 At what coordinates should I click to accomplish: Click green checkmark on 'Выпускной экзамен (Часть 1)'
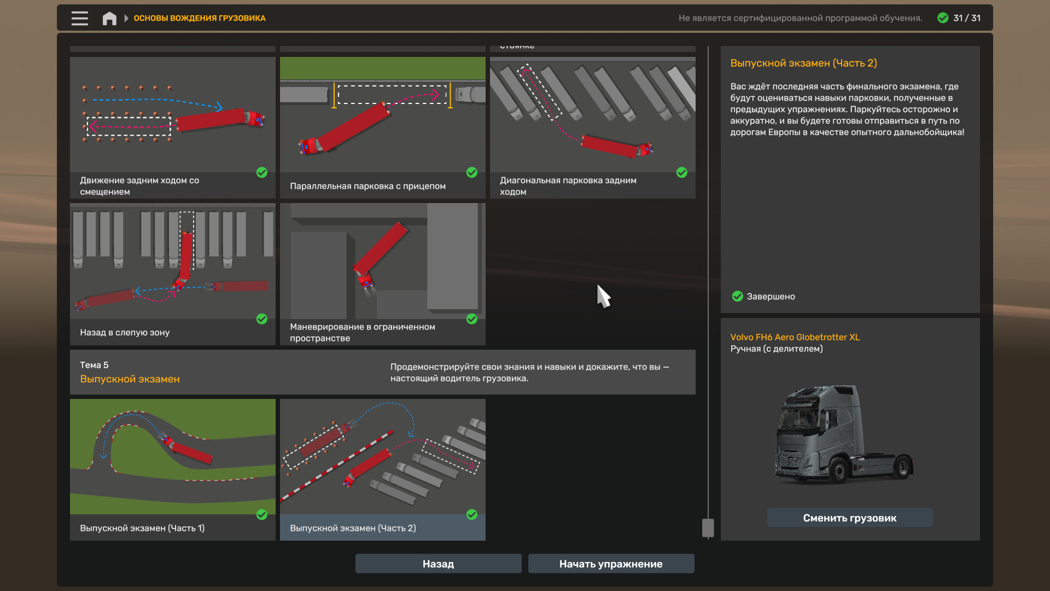262,514
